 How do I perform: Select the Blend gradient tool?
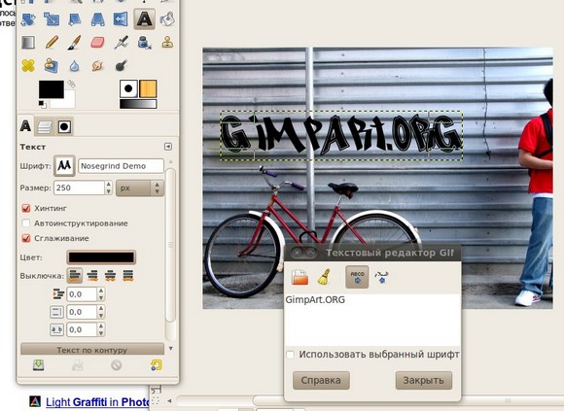coord(28,43)
